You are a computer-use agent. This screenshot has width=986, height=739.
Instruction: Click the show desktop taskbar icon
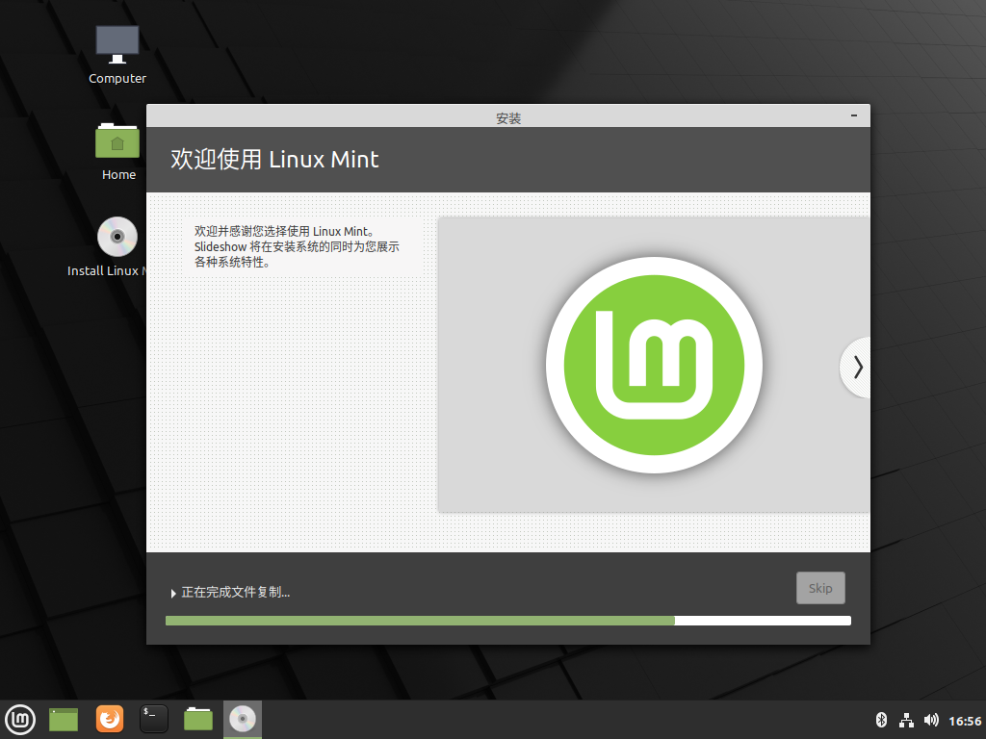pos(64,720)
